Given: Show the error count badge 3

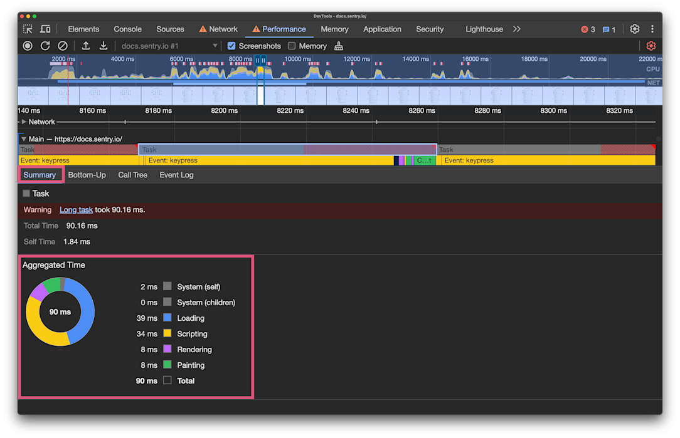Looking at the screenshot, I should 588,29.
